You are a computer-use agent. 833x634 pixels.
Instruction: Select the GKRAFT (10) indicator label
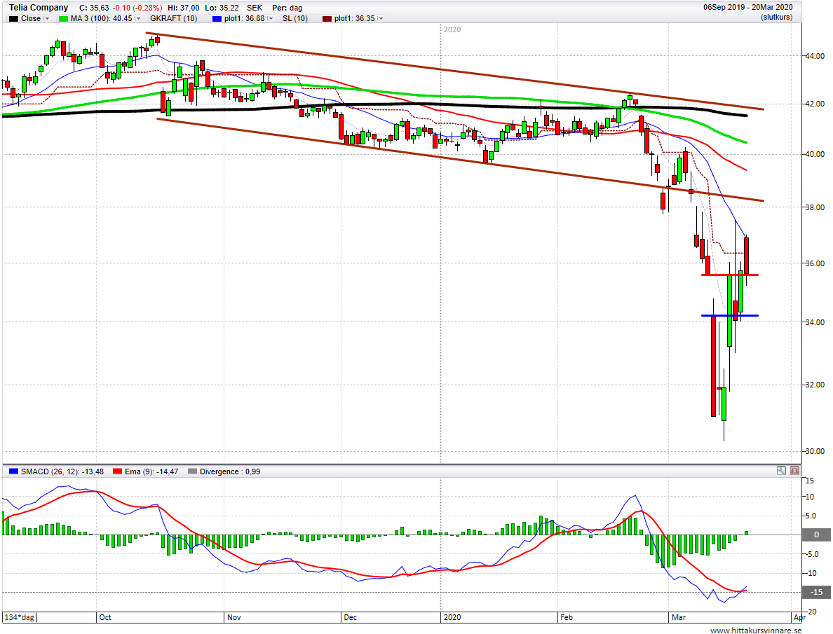[173, 19]
